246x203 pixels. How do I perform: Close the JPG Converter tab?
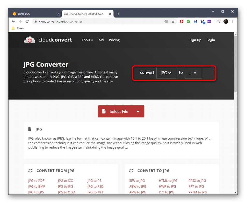click(110, 14)
